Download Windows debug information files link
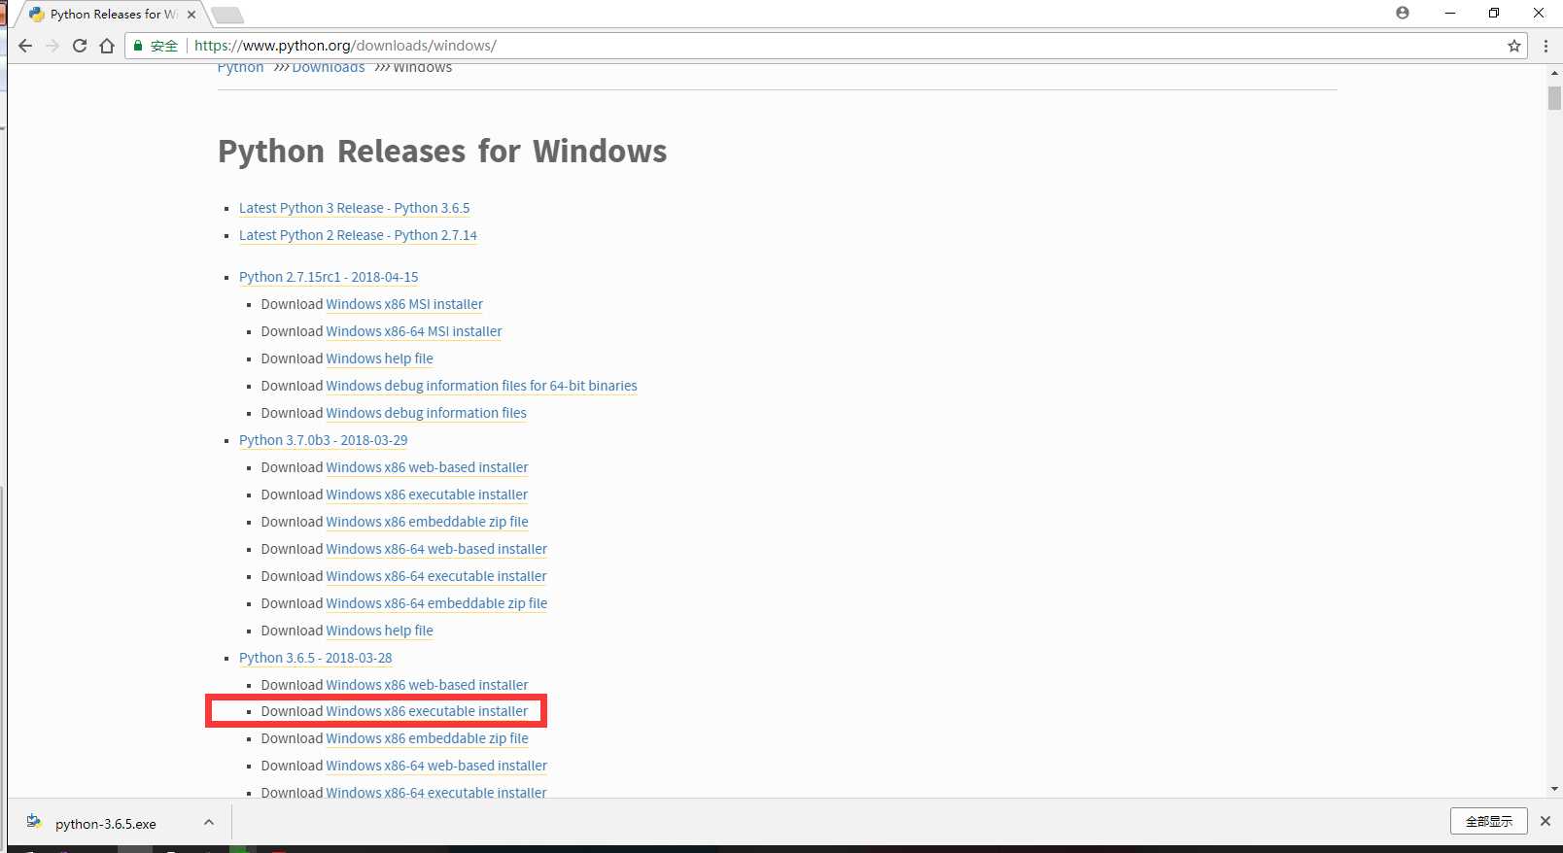This screenshot has width=1563, height=853. tap(426, 413)
